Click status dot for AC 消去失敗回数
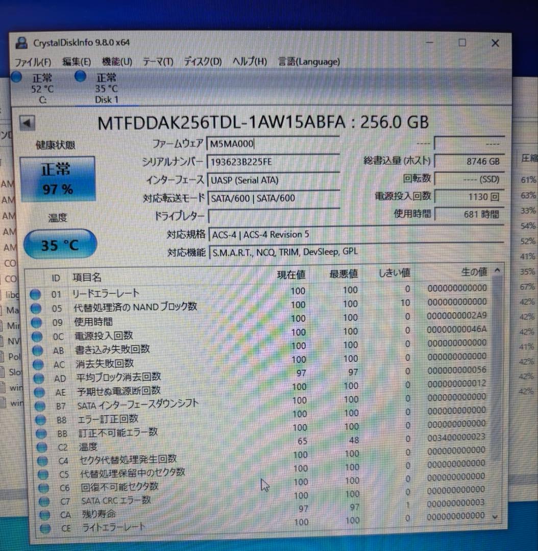 [x=38, y=364]
